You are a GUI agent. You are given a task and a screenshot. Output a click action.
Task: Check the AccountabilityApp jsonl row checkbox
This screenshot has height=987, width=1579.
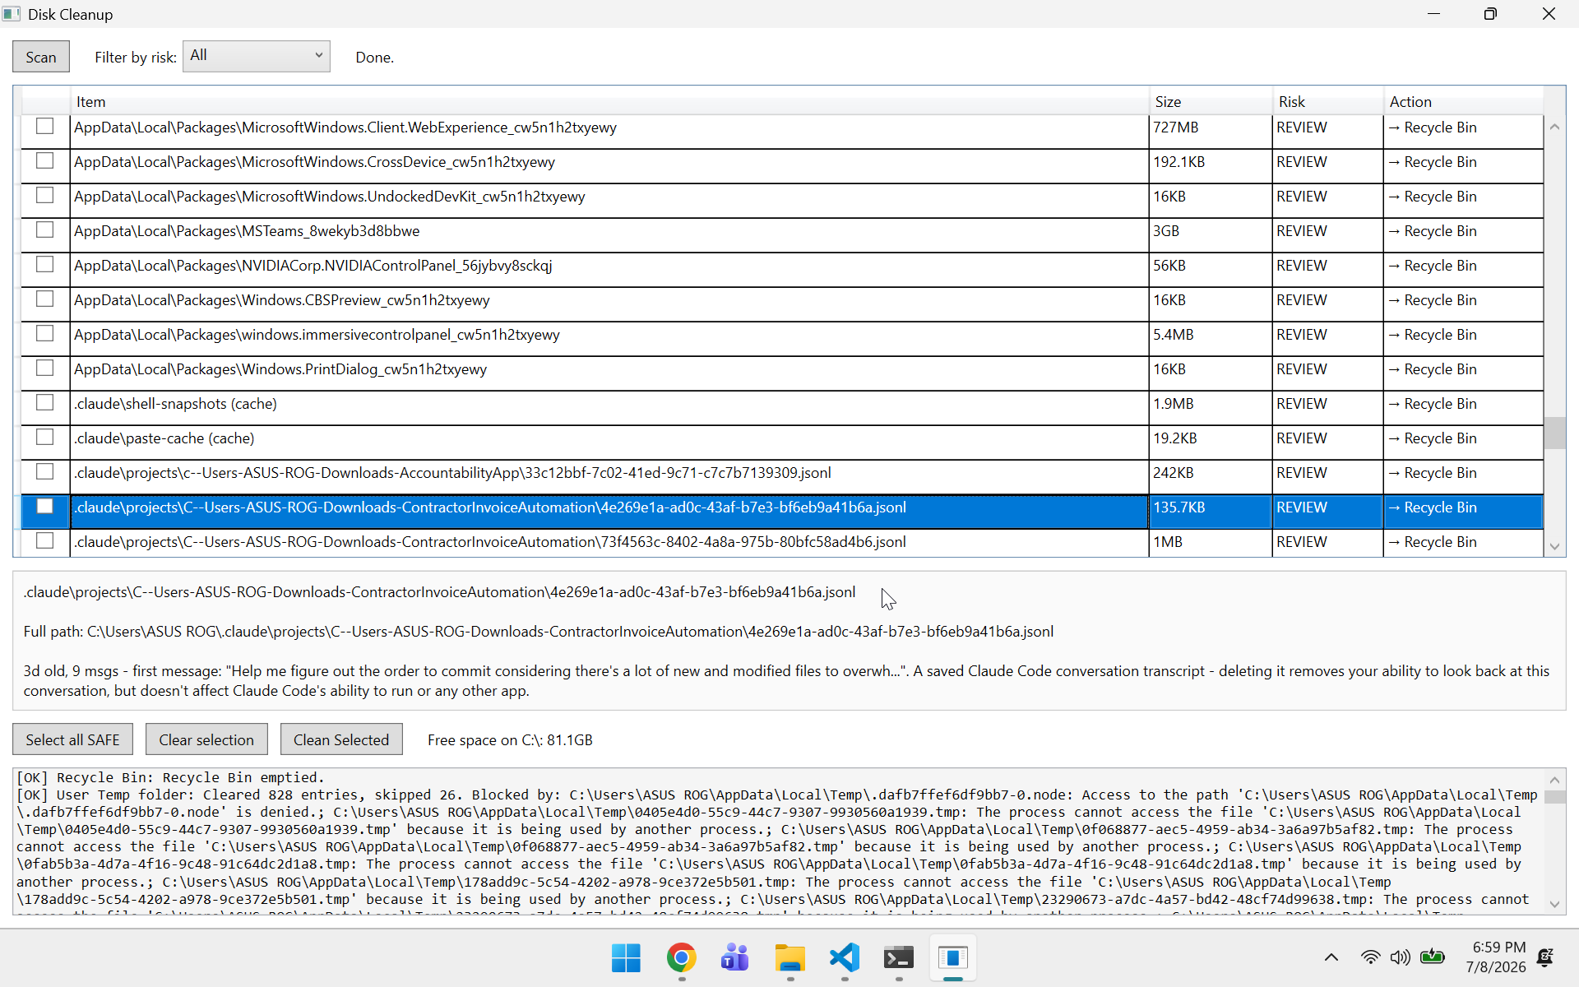45,471
